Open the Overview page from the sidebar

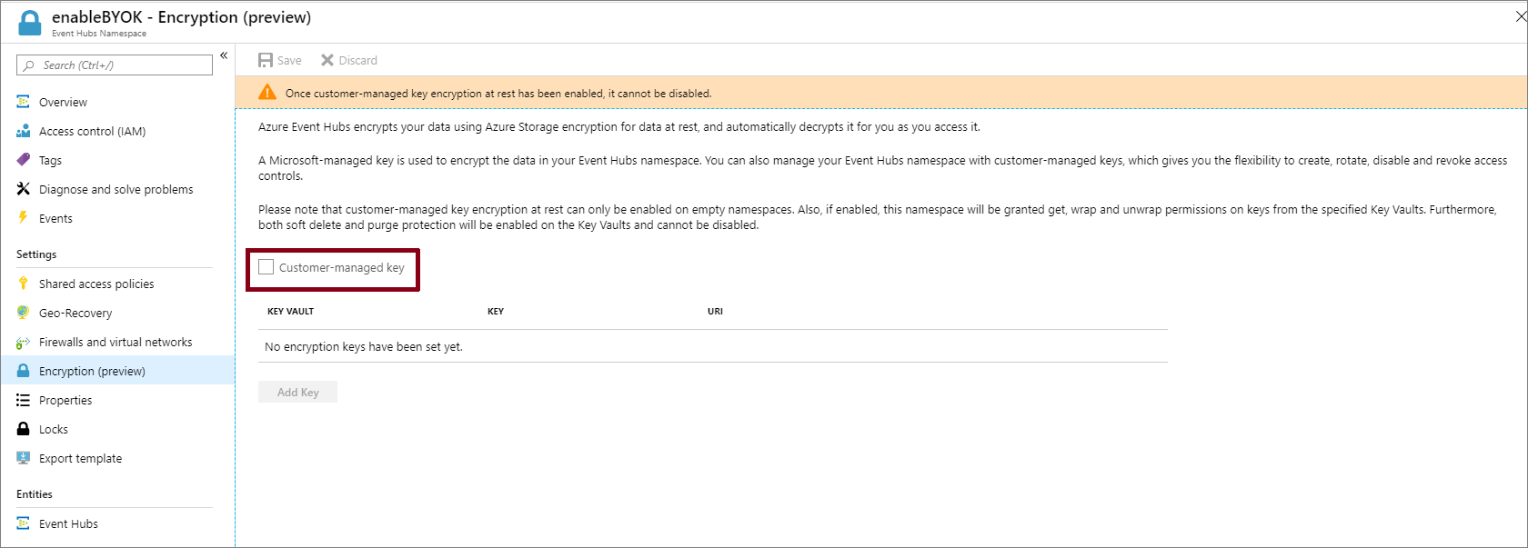pos(63,102)
